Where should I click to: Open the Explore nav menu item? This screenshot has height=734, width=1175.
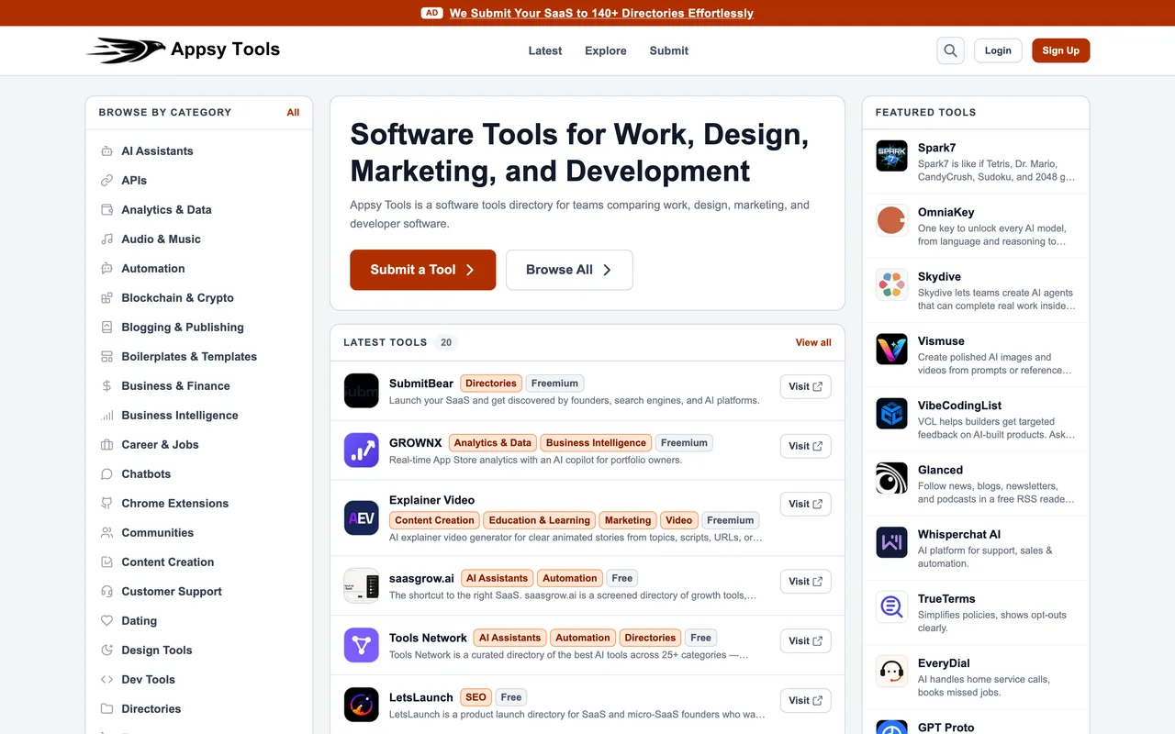point(606,50)
